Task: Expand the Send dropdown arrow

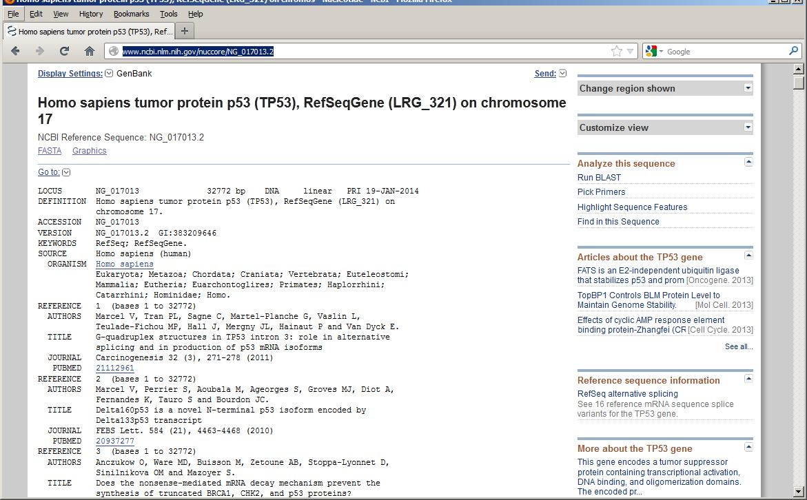Action: pyautogui.click(x=562, y=74)
